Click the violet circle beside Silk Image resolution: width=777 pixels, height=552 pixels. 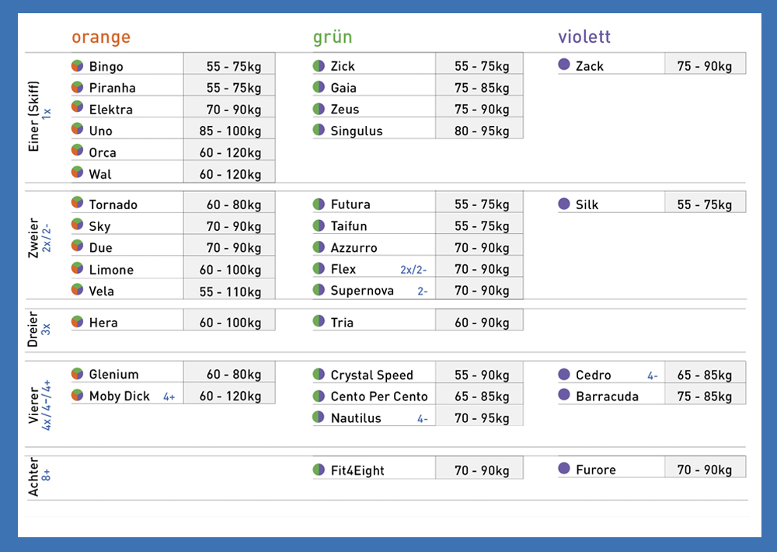pos(564,204)
